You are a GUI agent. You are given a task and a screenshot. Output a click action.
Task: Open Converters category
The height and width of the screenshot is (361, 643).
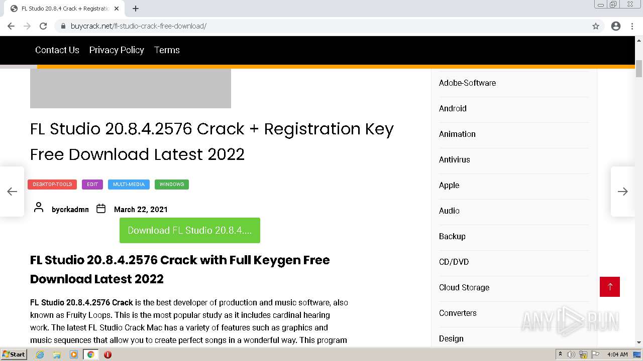tap(458, 313)
